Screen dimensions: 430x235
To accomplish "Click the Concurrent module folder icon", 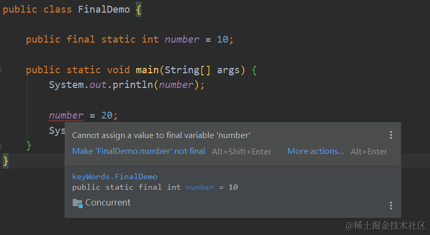I will [77, 203].
